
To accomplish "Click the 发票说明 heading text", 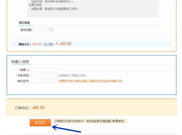I will coord(35,5).
